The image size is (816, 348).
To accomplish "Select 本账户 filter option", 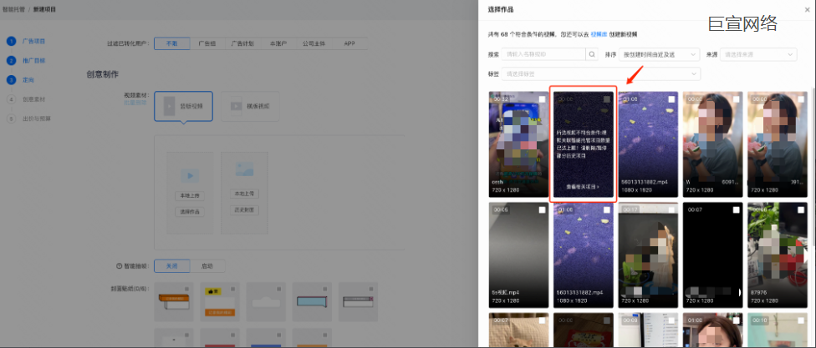I will [278, 43].
